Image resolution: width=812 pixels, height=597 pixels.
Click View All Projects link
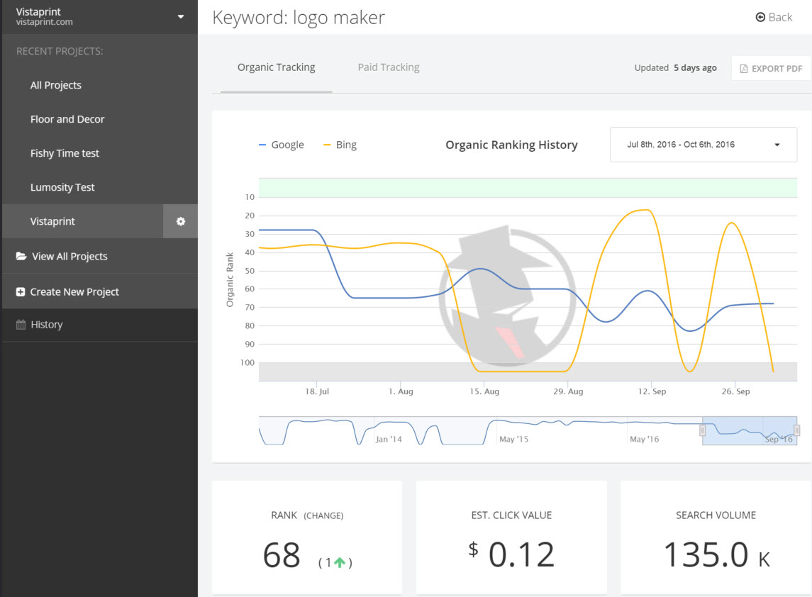pos(69,256)
